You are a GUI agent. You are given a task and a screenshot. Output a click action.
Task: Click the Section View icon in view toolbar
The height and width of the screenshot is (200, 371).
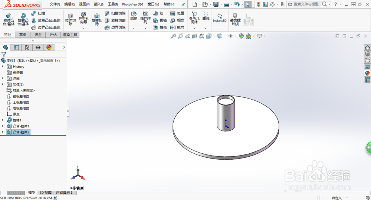[x=195, y=36]
